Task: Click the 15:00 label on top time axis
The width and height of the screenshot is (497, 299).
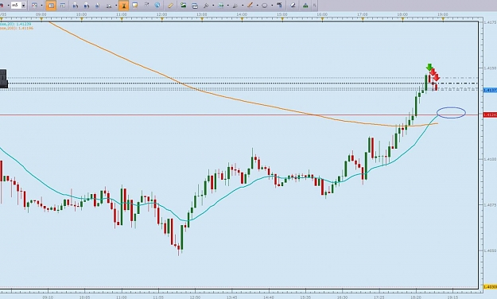Action: tap(282, 14)
